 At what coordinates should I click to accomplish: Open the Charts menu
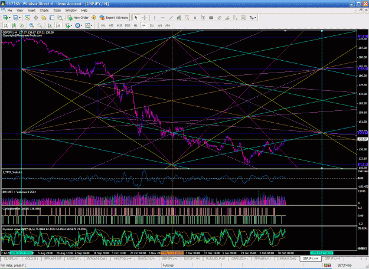tap(44, 11)
